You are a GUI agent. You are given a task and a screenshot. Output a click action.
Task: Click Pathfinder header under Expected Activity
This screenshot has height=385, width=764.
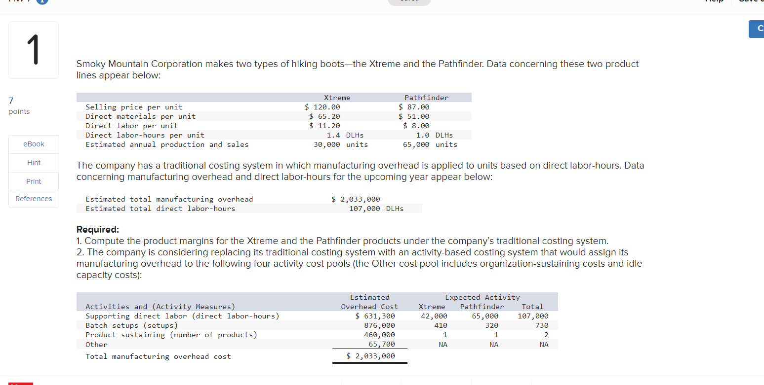[x=482, y=307]
